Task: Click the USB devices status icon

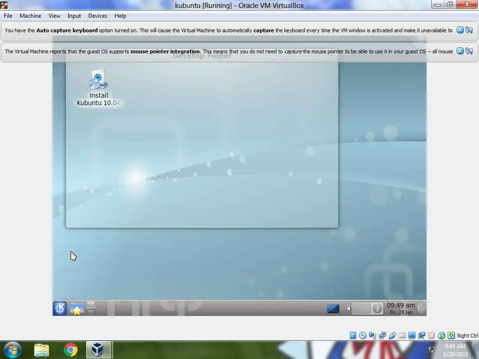Action: coord(392,336)
